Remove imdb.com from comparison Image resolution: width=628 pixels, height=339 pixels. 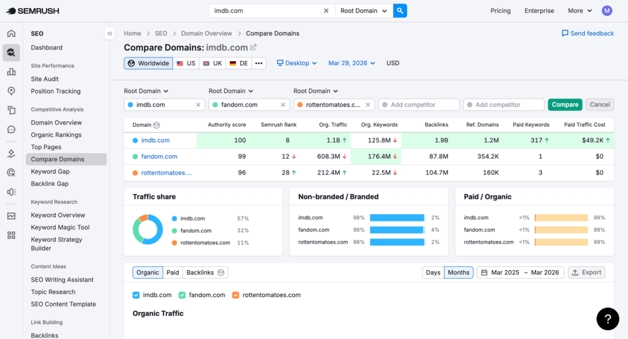tap(198, 105)
